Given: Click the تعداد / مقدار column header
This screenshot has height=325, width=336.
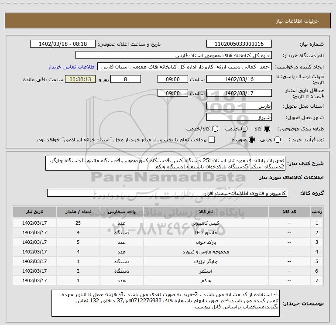Looking at the screenshot, I should tap(78, 212).
